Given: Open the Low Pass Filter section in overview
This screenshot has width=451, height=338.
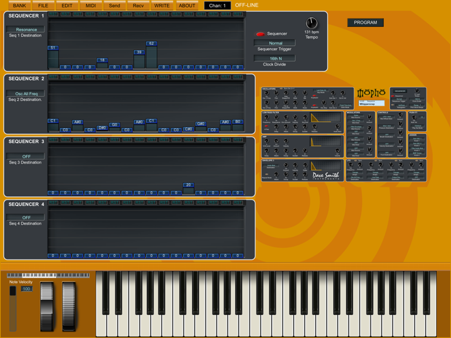Looking at the screenshot, I should click(303, 122).
